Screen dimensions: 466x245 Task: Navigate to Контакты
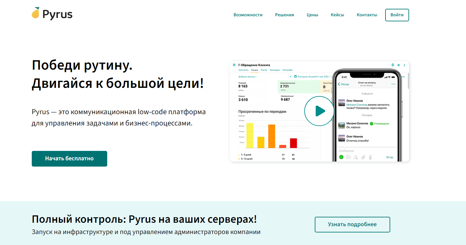[367, 15]
